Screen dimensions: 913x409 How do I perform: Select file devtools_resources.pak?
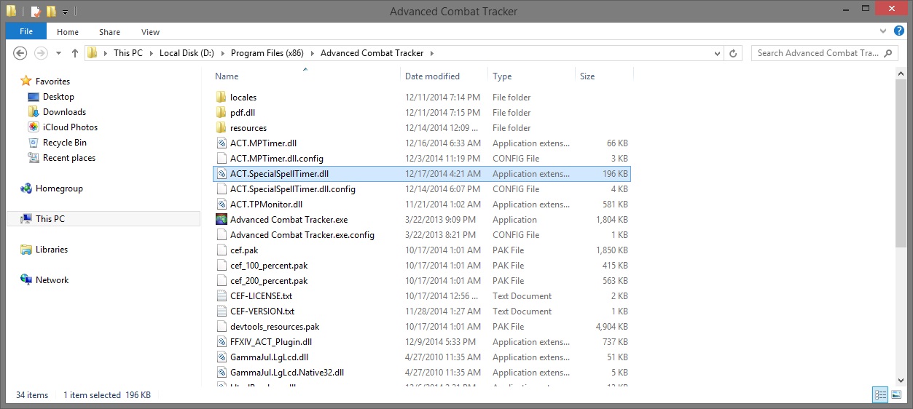(x=275, y=327)
